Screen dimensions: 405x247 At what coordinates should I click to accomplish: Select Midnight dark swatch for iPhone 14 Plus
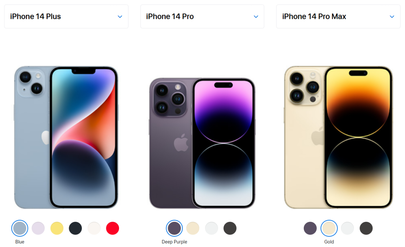click(x=76, y=228)
